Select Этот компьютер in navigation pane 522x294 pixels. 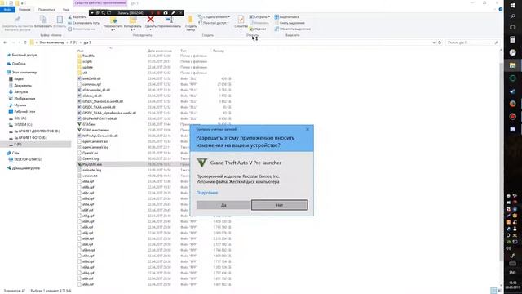click(24, 73)
